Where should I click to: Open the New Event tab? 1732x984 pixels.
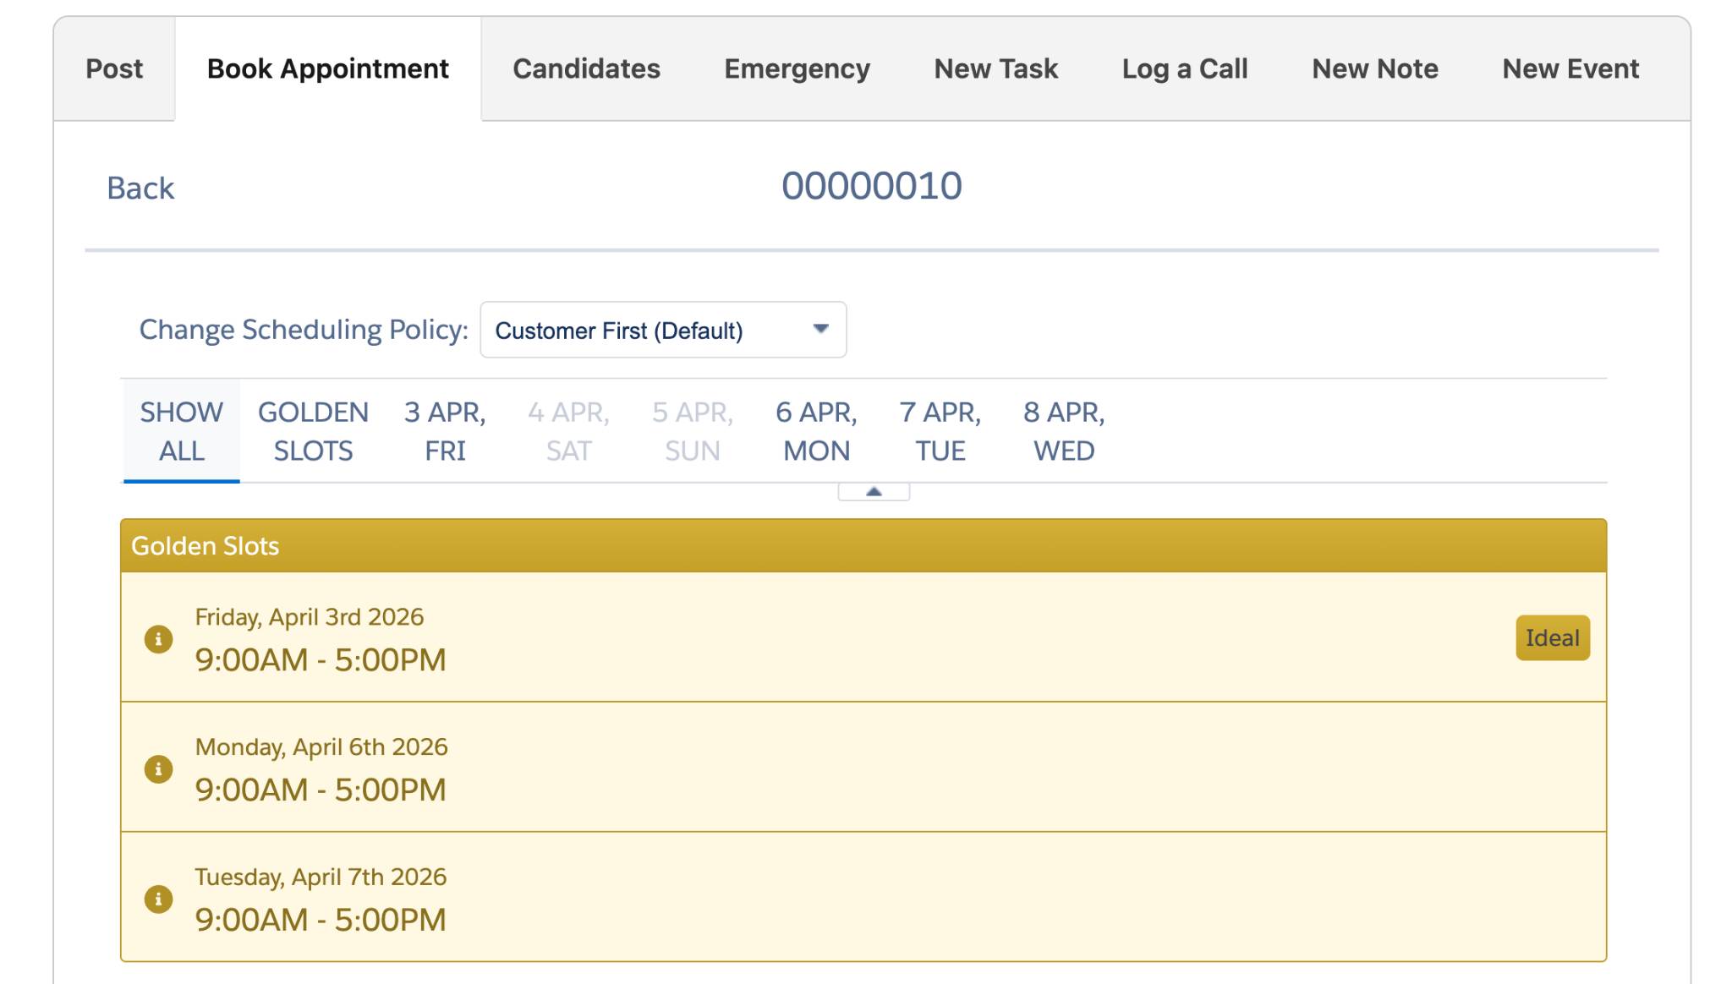1570,68
